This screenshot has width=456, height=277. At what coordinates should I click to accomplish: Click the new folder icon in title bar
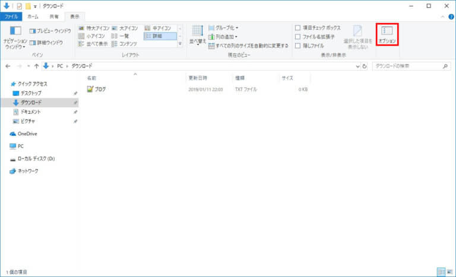click(28, 6)
